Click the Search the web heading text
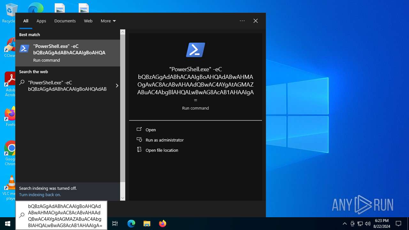409x230 pixels. click(34, 72)
